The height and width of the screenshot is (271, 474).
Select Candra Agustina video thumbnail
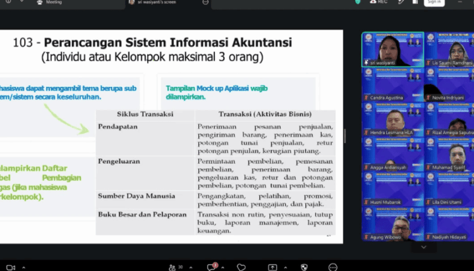[x=393, y=84]
